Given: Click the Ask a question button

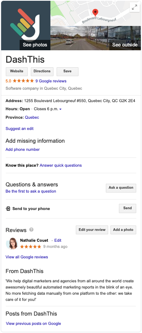Looking at the screenshot, I should pos(121,188).
